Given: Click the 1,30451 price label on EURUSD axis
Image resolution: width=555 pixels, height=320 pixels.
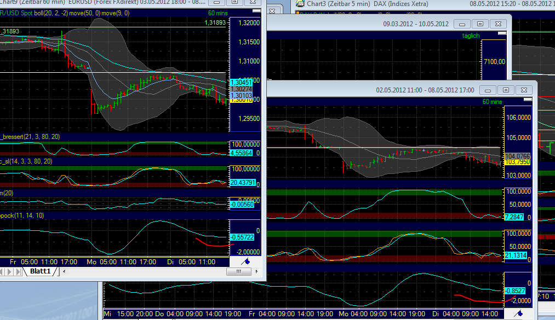Looking at the screenshot, I should coord(242,83).
